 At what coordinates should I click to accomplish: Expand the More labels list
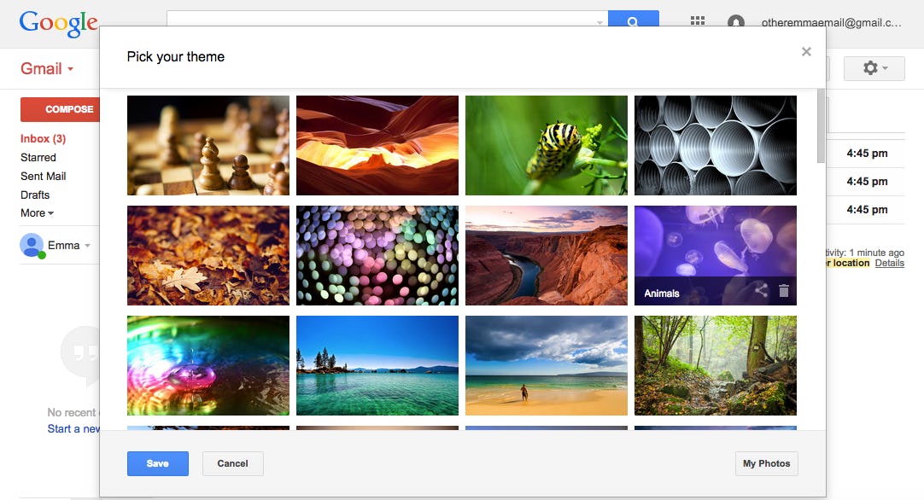point(37,213)
